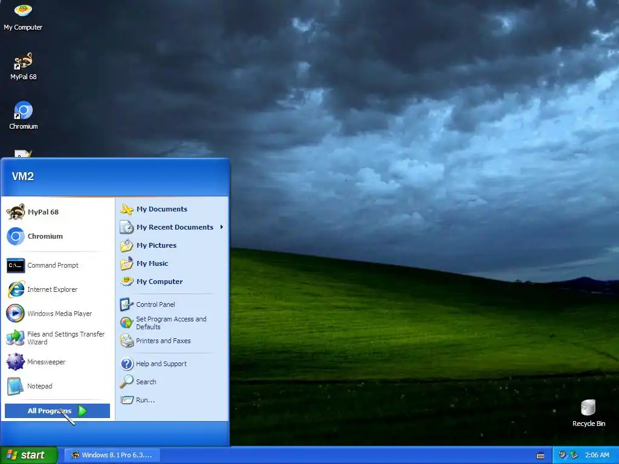Screen dimensions: 619x464
Task: Expand All Programs menu
Action: coord(57,411)
